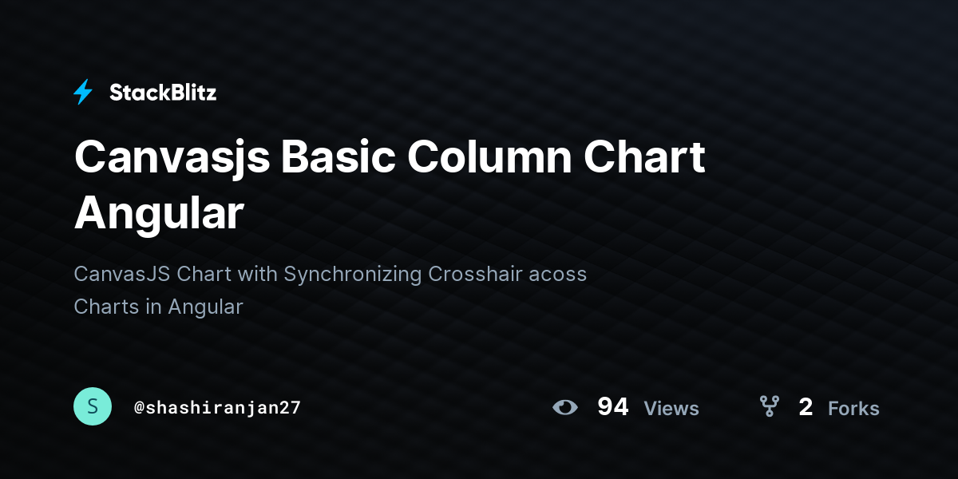Click the number 2 fork count
This screenshot has width=958, height=479.
806,407
